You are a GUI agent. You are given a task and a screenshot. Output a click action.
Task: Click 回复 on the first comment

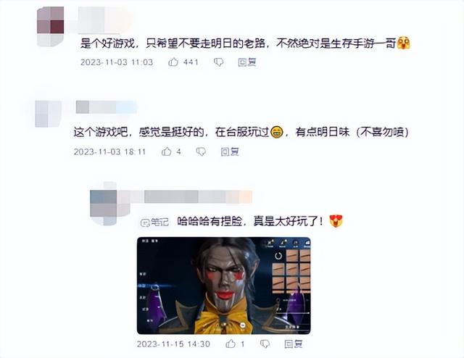pos(246,62)
